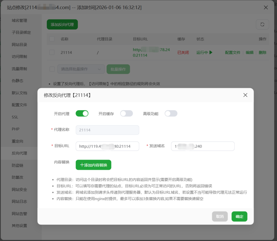
Task: Click the refresh icon button
Action: point(262,24)
